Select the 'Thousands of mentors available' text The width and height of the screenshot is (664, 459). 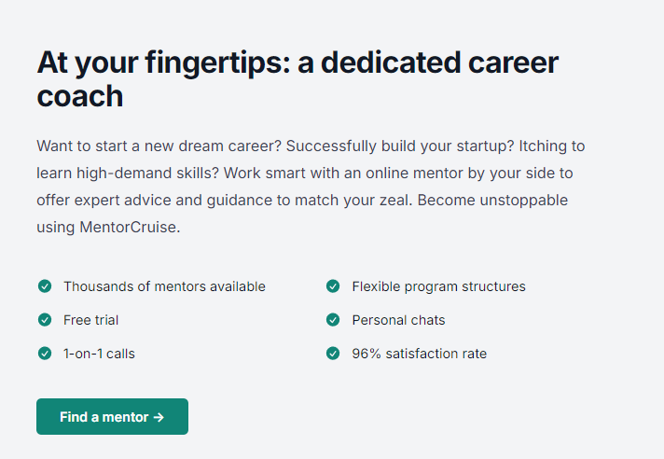[164, 286]
